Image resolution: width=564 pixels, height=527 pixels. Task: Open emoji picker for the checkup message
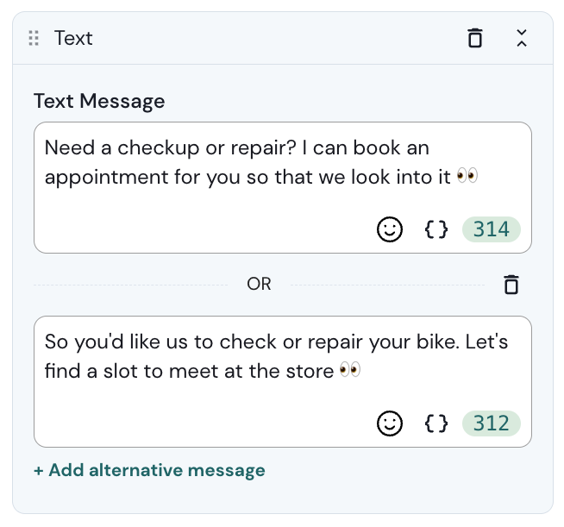390,229
